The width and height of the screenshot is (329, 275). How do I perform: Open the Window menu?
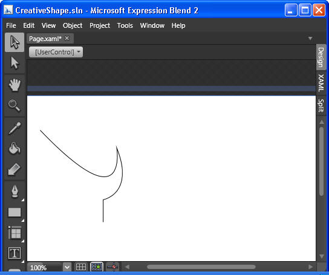point(152,25)
